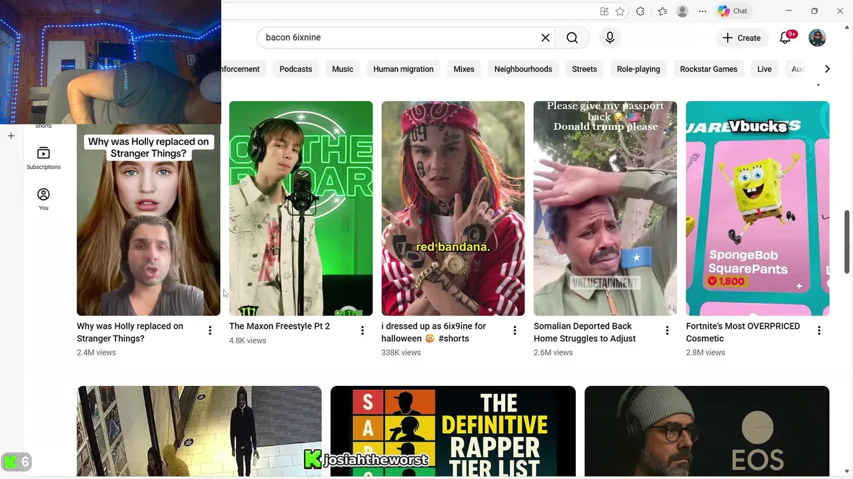
Task: Filter results by Podcasts chip
Action: (296, 69)
